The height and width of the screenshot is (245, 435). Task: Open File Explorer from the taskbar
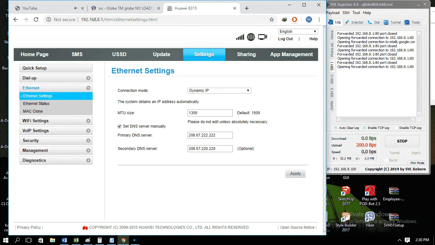pyautogui.click(x=52, y=240)
